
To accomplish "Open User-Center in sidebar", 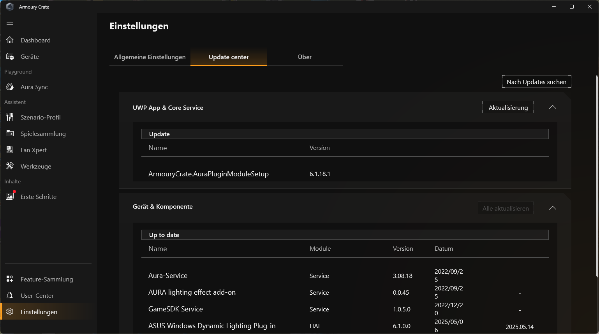I will coord(37,295).
